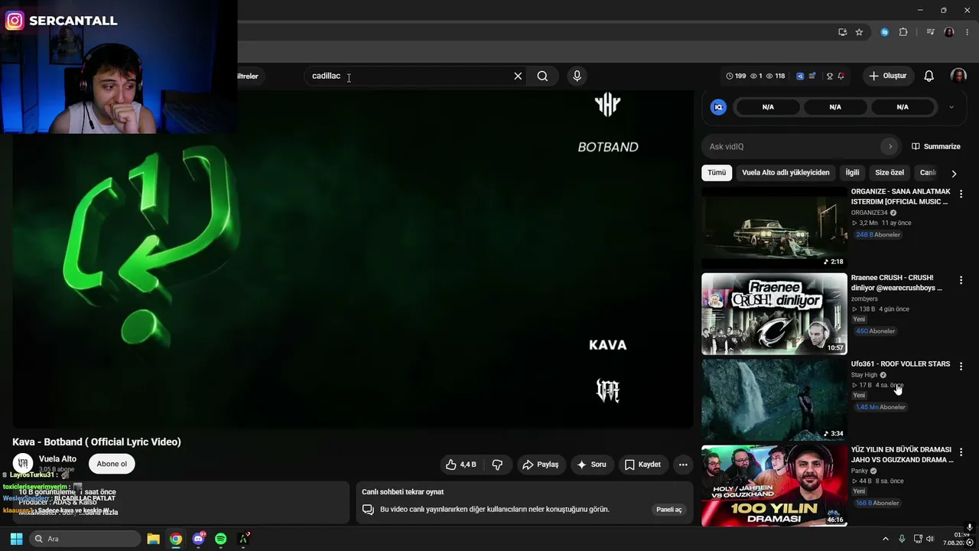
Task: Open the vidIQ list icon with blue dot
Action: (x=811, y=76)
